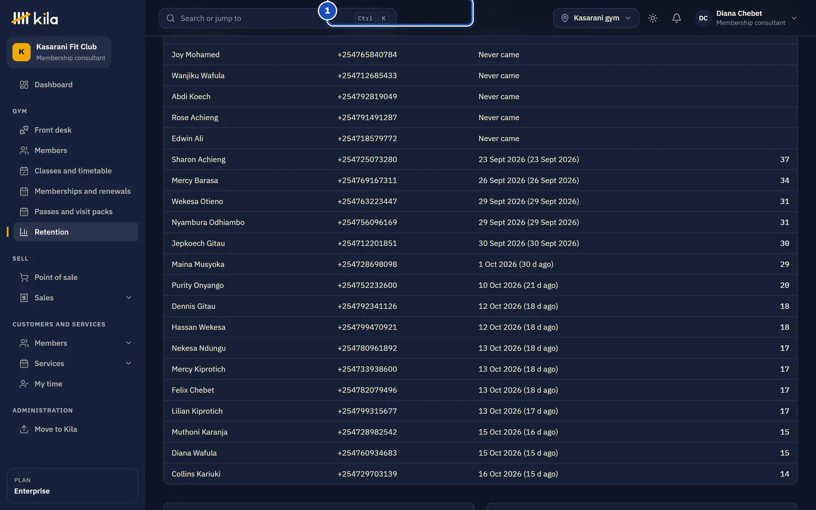This screenshot has height=510, width=816.
Task: Select member Nyambura Odhiambo
Action: pyautogui.click(x=208, y=222)
